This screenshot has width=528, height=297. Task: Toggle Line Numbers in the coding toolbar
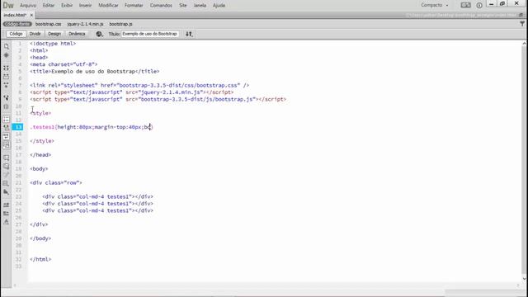coord(7,119)
